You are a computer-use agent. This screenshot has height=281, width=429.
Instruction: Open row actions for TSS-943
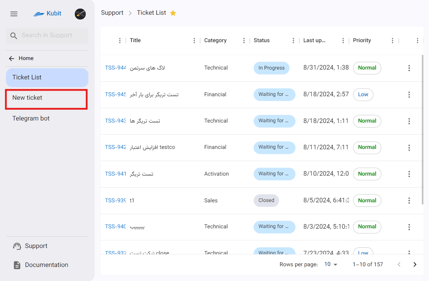tap(409, 121)
